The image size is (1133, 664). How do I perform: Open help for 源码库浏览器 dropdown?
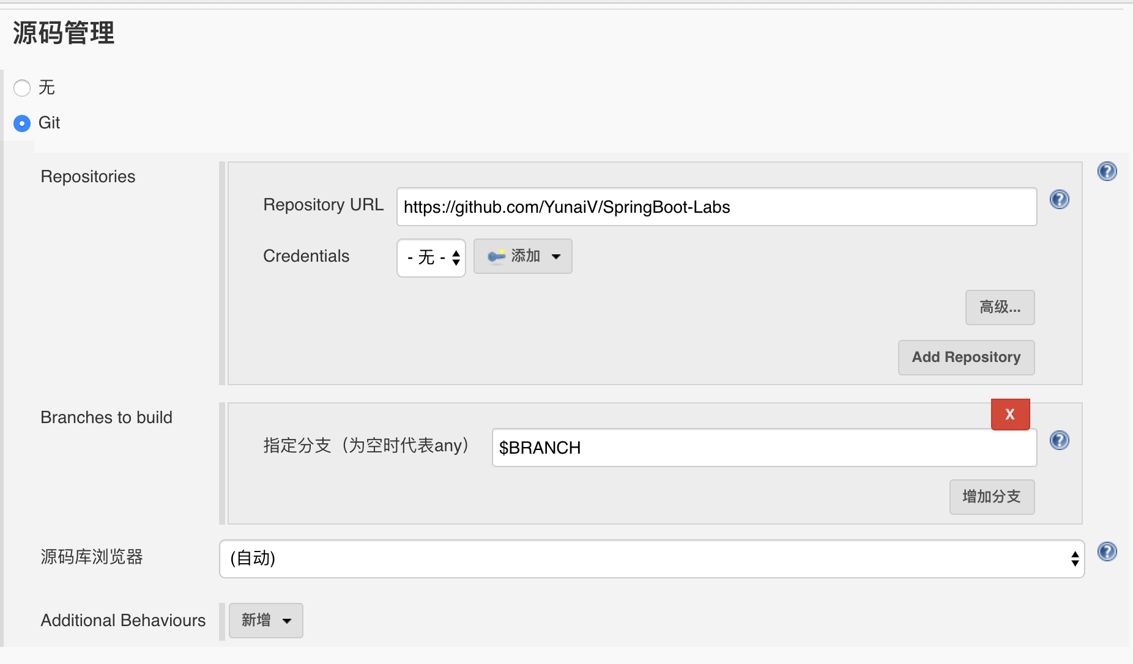click(1107, 551)
